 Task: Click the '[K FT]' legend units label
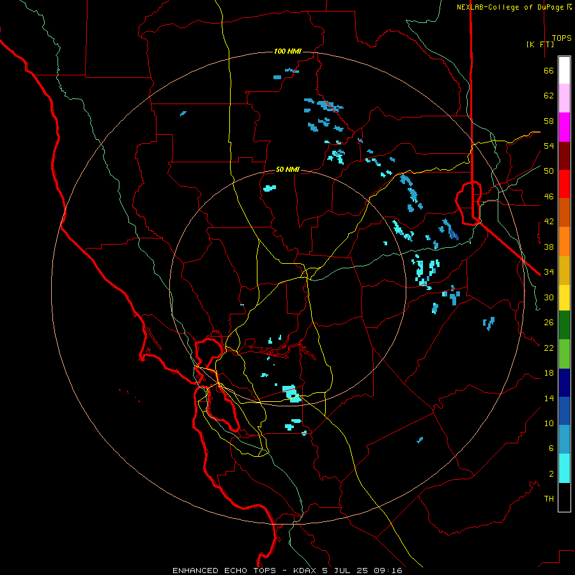tap(540, 44)
